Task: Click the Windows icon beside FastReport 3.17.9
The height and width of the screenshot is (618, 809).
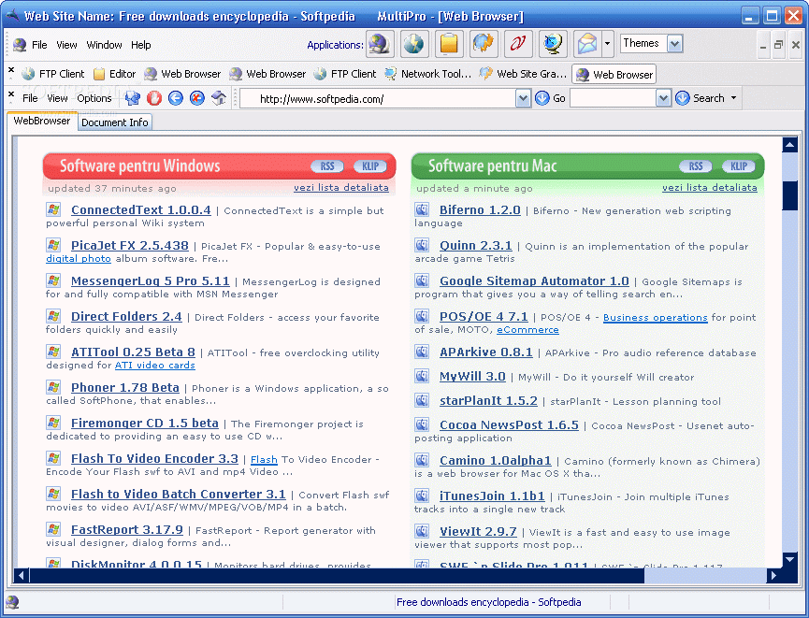Action: [53, 529]
